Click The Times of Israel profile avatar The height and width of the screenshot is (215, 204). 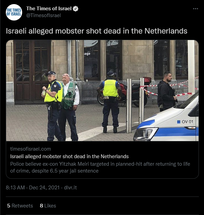tap(14, 12)
